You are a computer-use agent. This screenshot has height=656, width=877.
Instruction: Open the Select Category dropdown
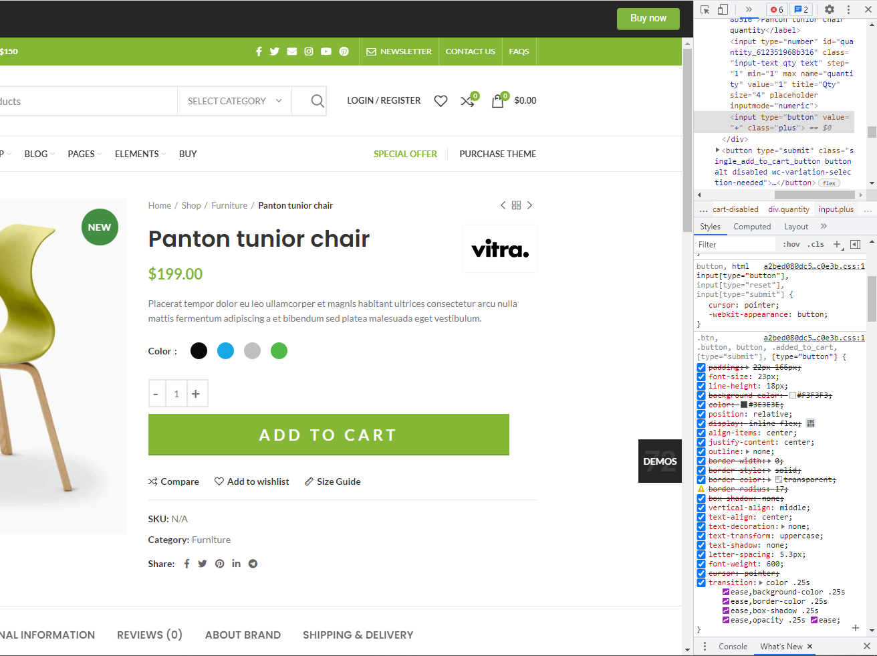tap(235, 101)
